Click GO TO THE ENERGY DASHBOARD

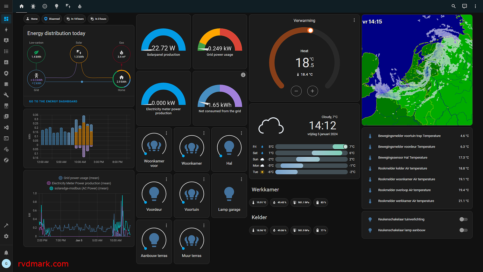(53, 101)
